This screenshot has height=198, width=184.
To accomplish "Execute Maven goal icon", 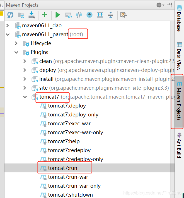I will [68, 15].
